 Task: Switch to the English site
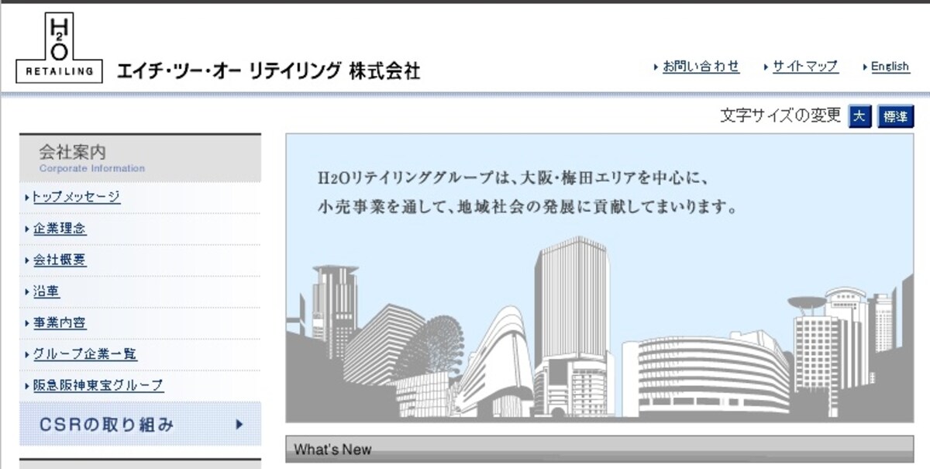(x=890, y=67)
